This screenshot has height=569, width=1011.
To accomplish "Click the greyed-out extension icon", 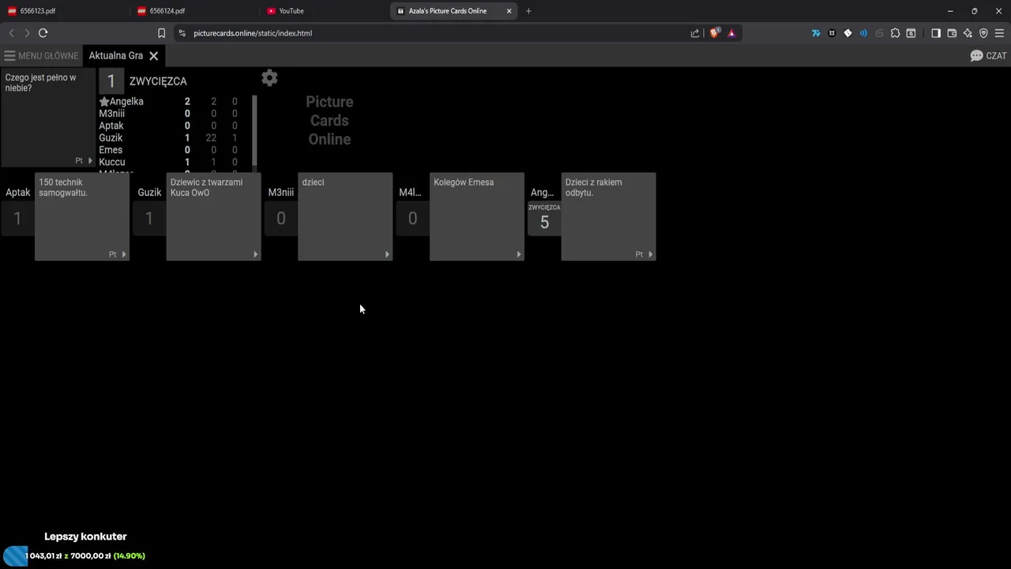I will pos(879,33).
